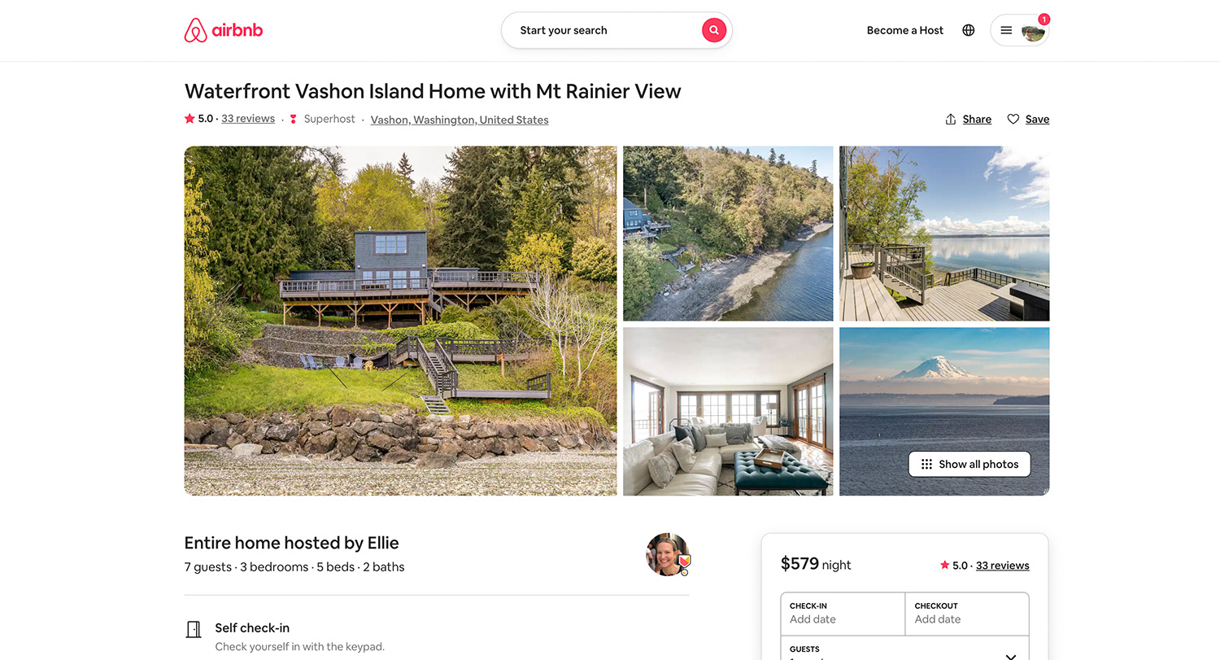This screenshot has width=1220, height=660.
Task: Expand the Guests dropdown chevron
Action: 1011,655
